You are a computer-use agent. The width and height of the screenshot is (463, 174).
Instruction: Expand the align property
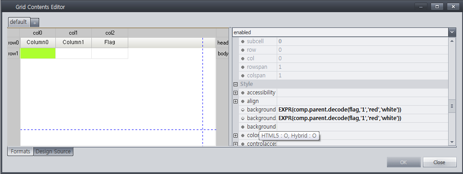[235, 101]
